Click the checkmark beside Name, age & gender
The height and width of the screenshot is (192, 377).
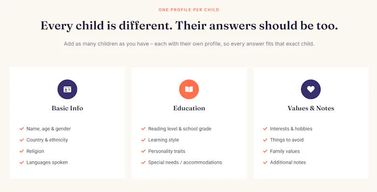tap(22, 128)
